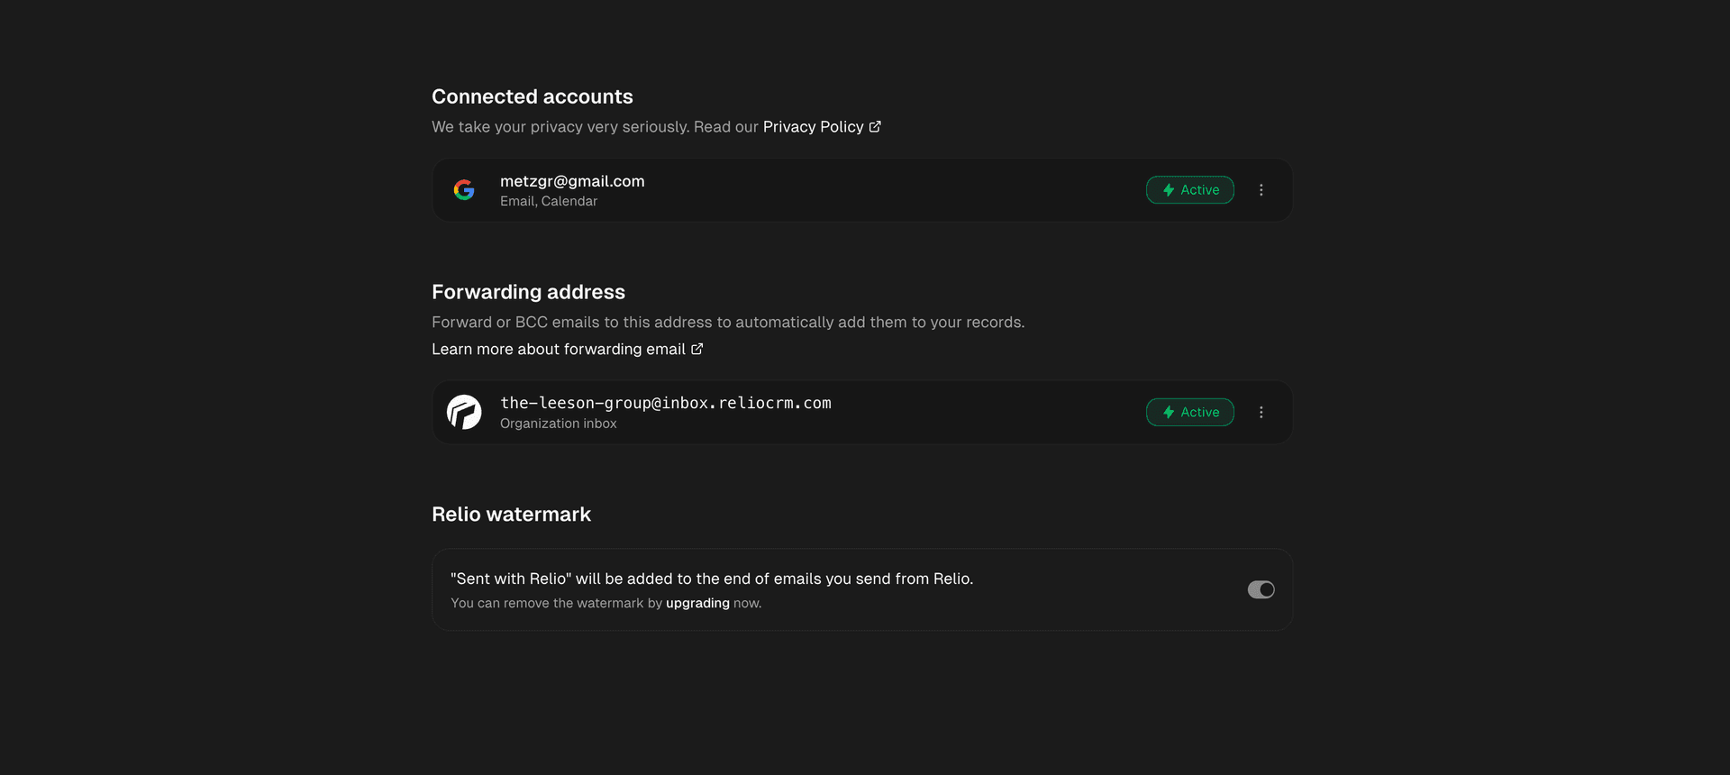Click the the-leeson-group@inbox.reliocrm.com address
This screenshot has height=775, width=1730.
tap(665, 403)
